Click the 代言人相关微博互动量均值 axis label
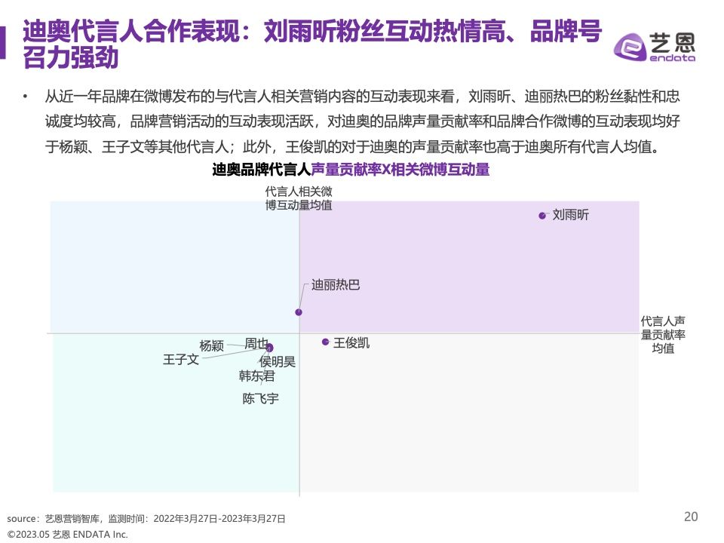Image resolution: width=724 pixels, height=543 pixels. pos(299,198)
